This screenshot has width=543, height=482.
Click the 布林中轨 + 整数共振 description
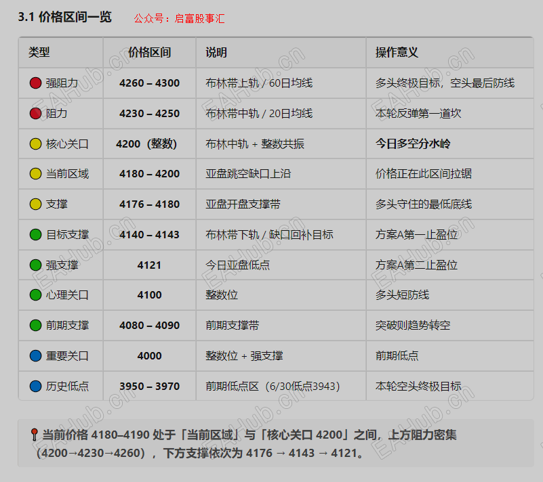255,144
